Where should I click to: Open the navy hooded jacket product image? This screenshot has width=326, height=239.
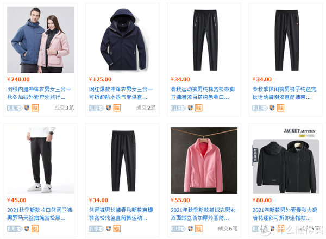122,40
